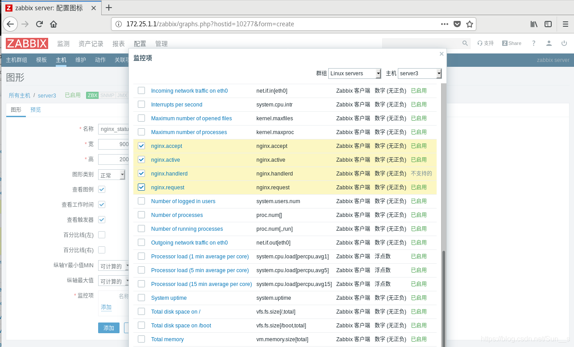The height and width of the screenshot is (347, 574).
Task: Click the 宽 width input field
Action: pos(114,144)
